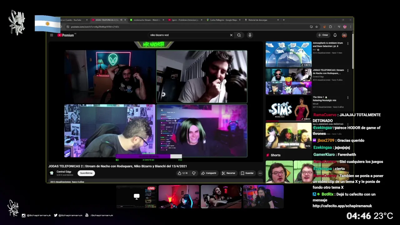Viewport: 400px width, 225px height.
Task: Open the LLAMADAS INEDITAS video thumbnail
Action: tap(288, 135)
